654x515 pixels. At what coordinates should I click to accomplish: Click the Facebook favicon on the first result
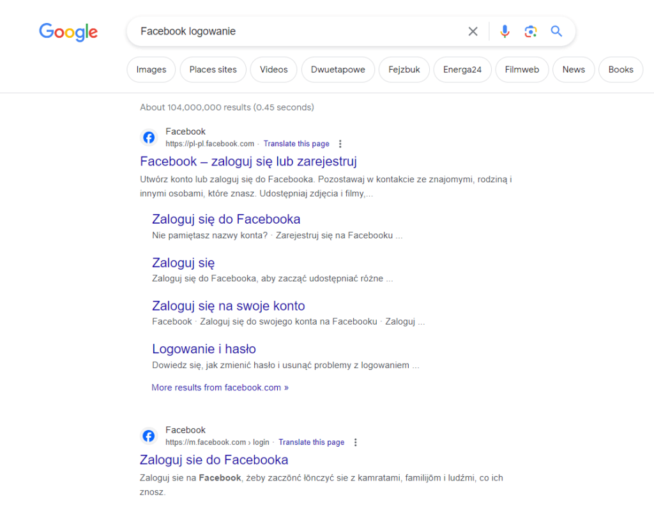pos(148,137)
